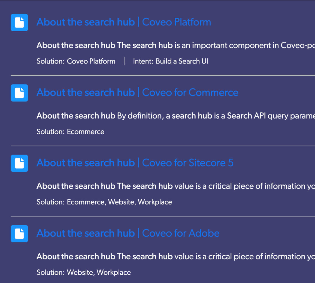Viewport: 315px width, 283px height.
Task: Click 'Ecommerce' solution under the Commerce result
Action: tap(86, 132)
